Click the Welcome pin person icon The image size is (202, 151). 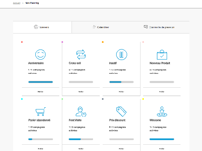[x=162, y=112]
